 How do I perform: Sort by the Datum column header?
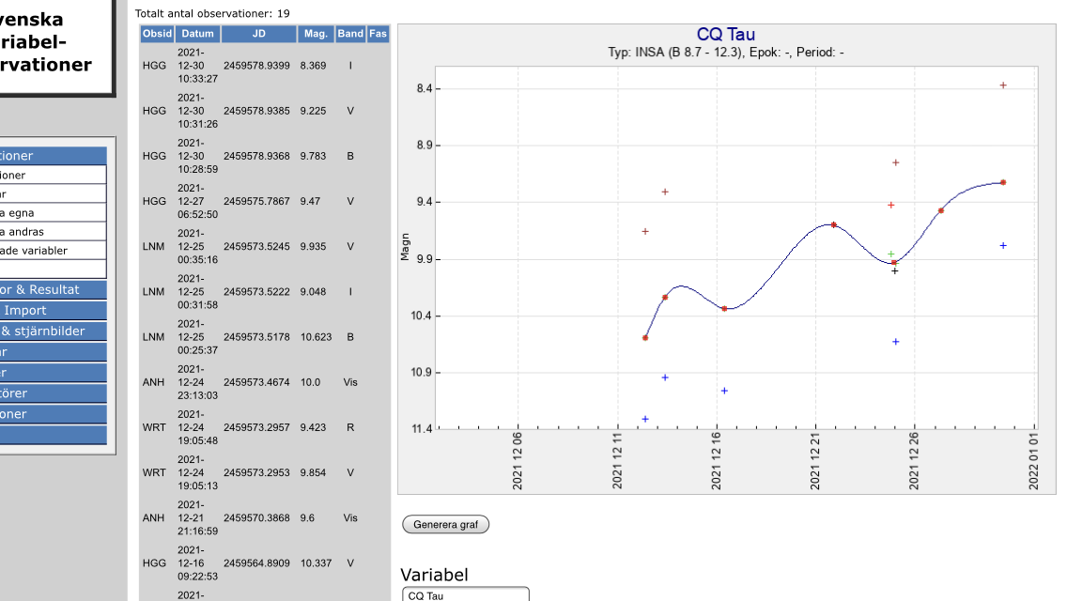(x=197, y=34)
